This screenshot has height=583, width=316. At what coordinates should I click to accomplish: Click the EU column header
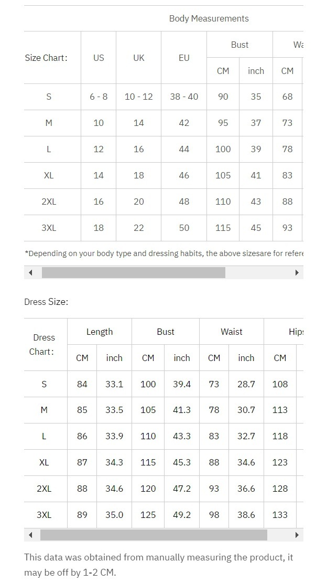tap(184, 58)
